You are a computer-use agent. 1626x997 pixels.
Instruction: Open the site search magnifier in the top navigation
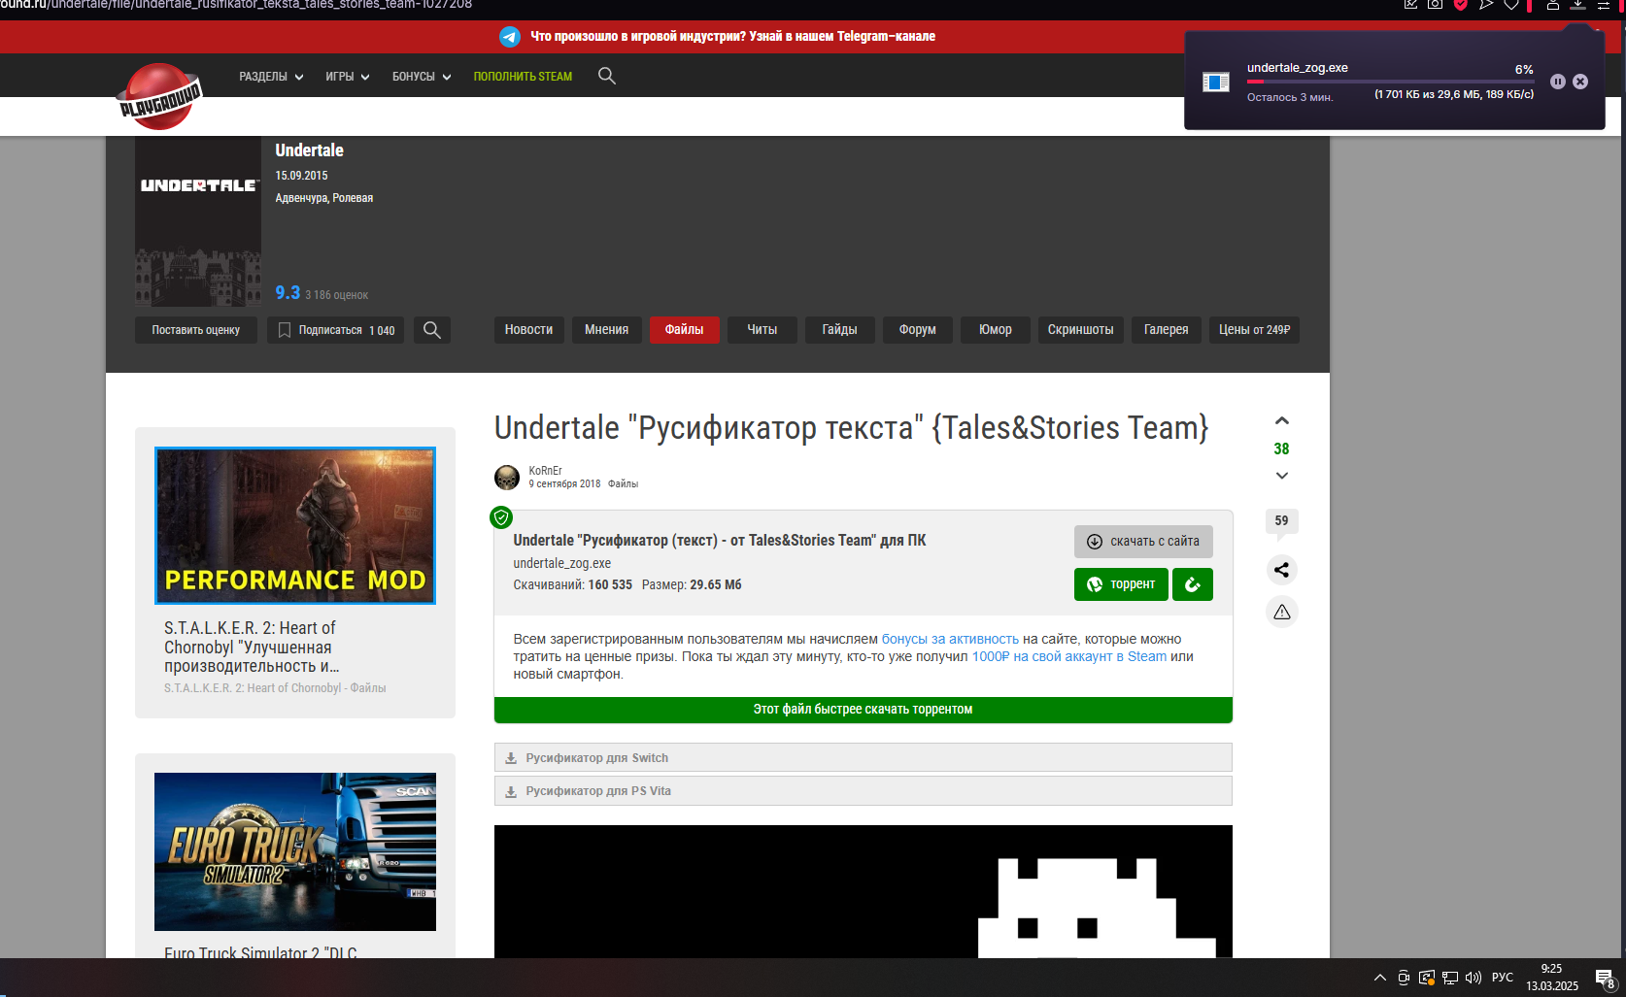(607, 76)
